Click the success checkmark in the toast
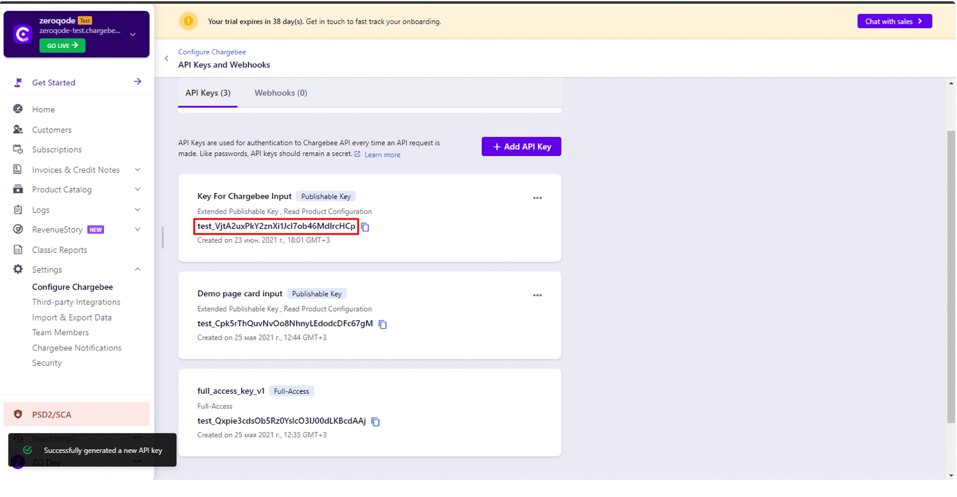The width and height of the screenshot is (957, 497). pyautogui.click(x=27, y=450)
